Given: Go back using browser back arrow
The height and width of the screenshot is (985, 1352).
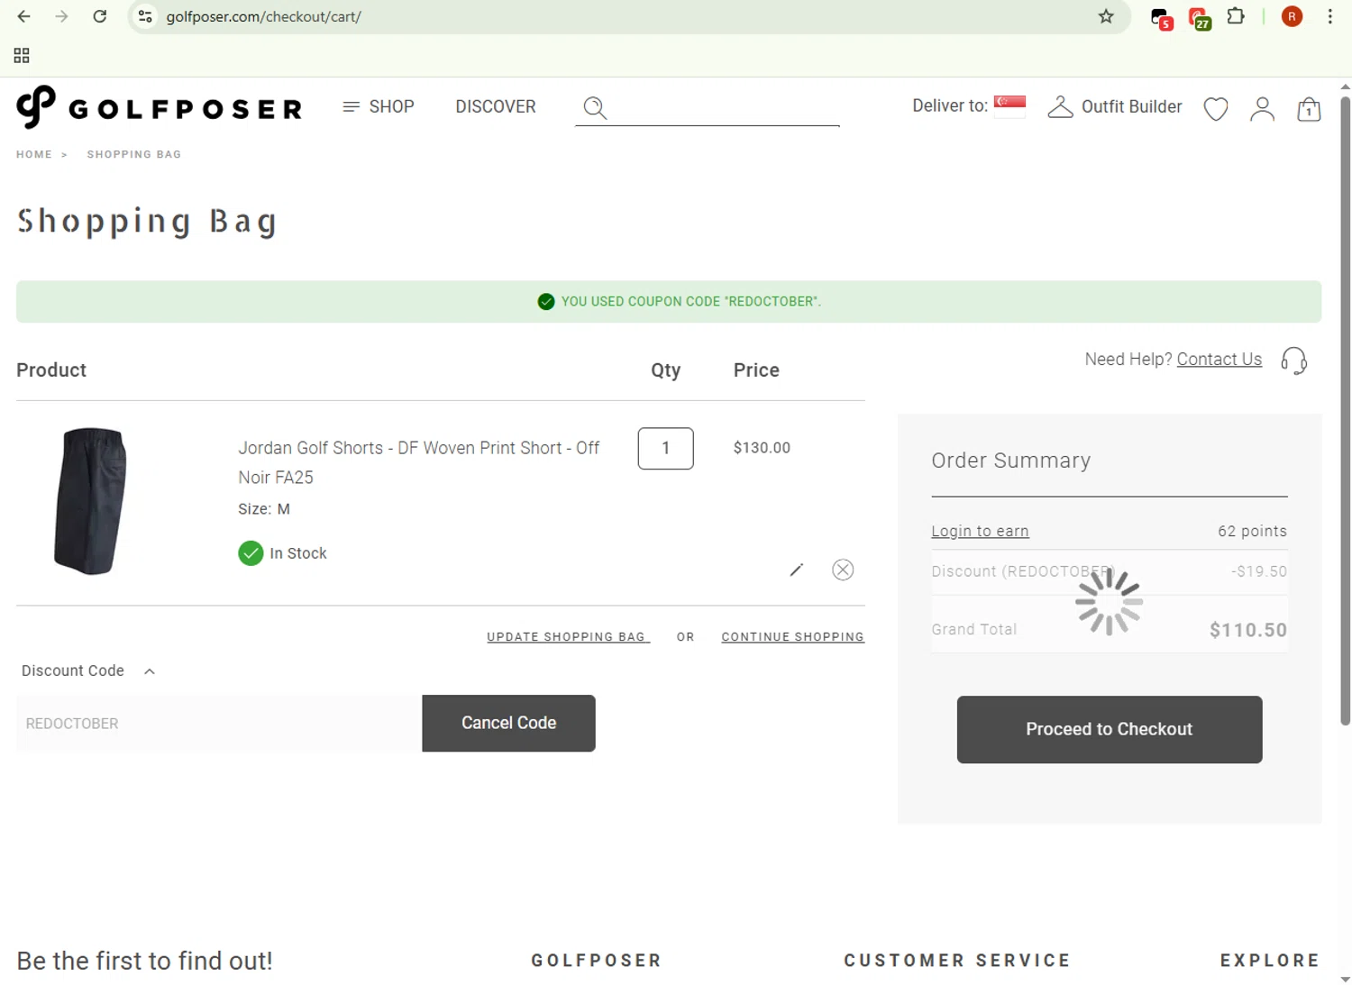Looking at the screenshot, I should [24, 16].
